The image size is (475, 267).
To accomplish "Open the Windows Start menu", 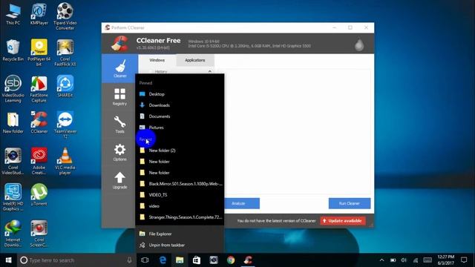I will pyautogui.click(x=8, y=260).
